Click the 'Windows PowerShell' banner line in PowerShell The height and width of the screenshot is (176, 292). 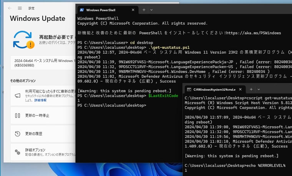pyautogui.click(x=98, y=18)
